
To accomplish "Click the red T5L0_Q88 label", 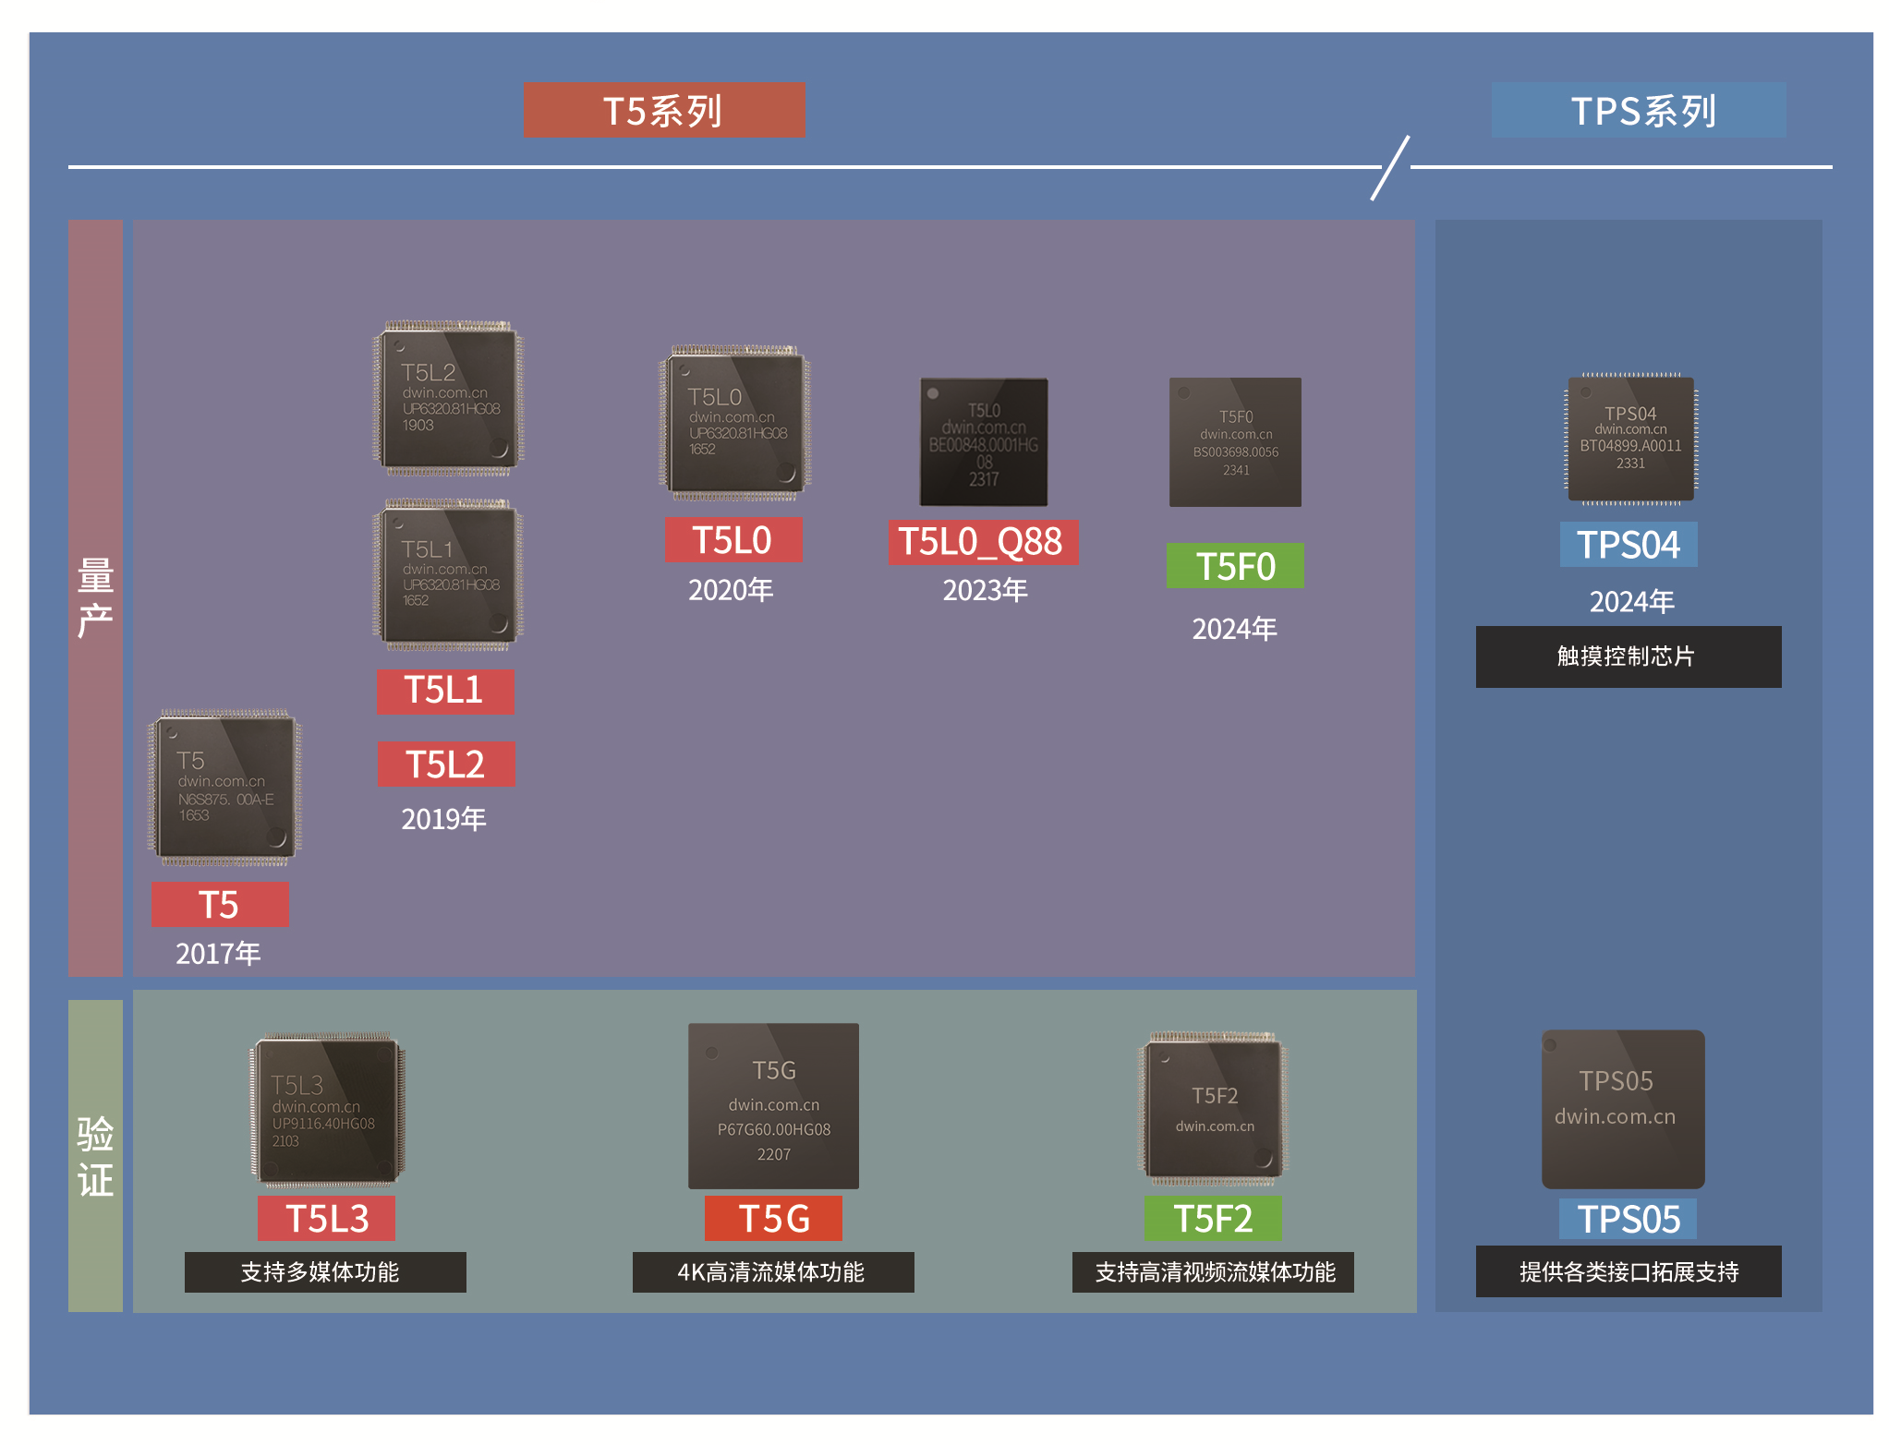I will pos(983,542).
